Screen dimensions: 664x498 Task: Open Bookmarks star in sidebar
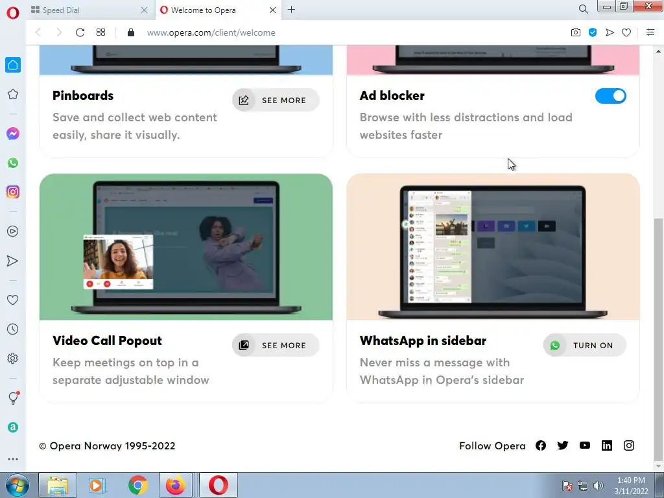pos(13,94)
